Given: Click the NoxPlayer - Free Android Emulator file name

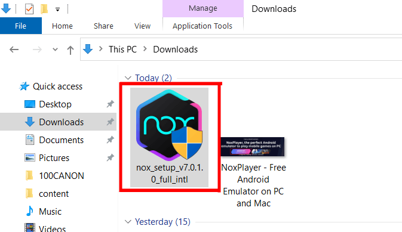Looking at the screenshot, I should pyautogui.click(x=253, y=185).
